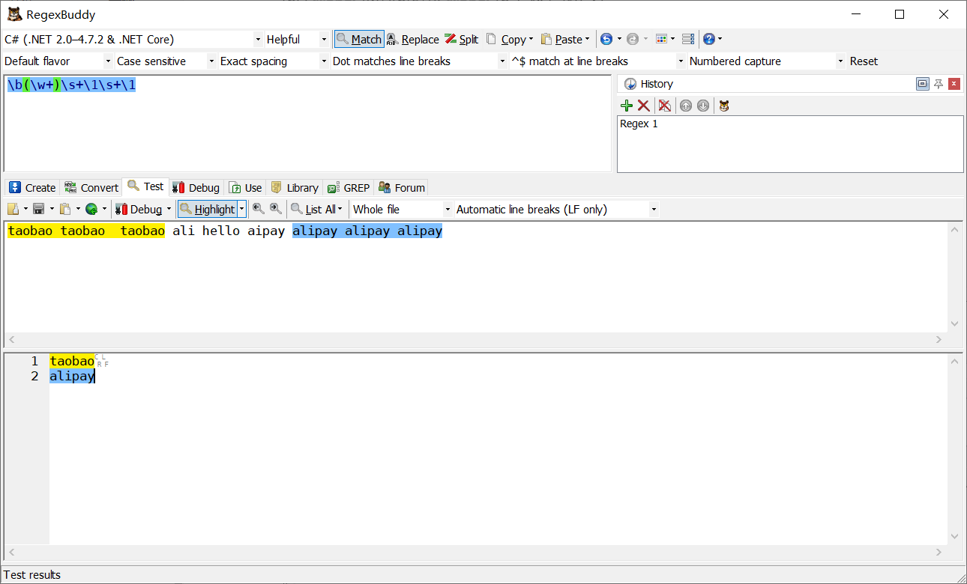Click the yellow 'taobao' match in test text
Image resolution: width=967 pixels, height=584 pixels.
(x=86, y=231)
